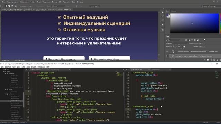Click the 'это гарантия того' layer thumbnail
Viewport: 221px width, 124px height.
click(173, 56)
